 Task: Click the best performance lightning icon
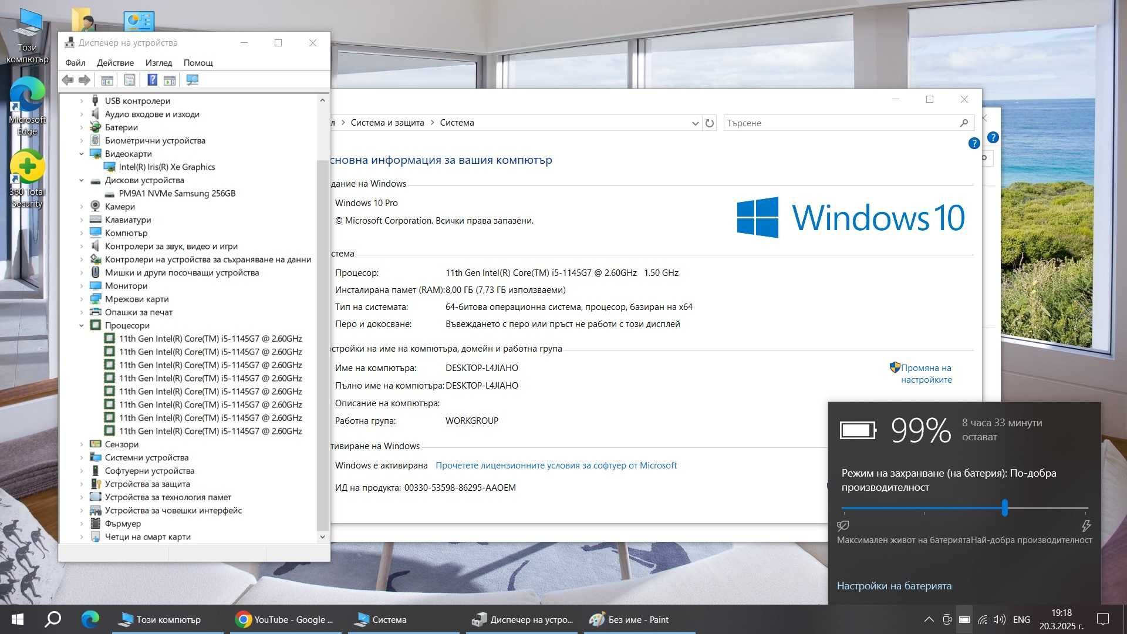(1086, 525)
